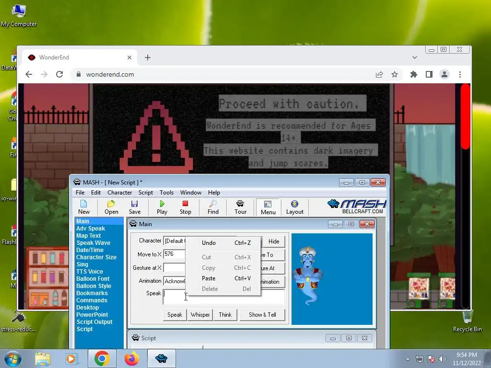Save the script via MASH Save icon

(135, 207)
